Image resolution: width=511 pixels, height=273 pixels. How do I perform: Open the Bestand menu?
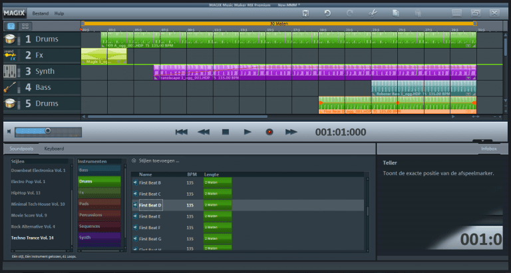coord(41,14)
